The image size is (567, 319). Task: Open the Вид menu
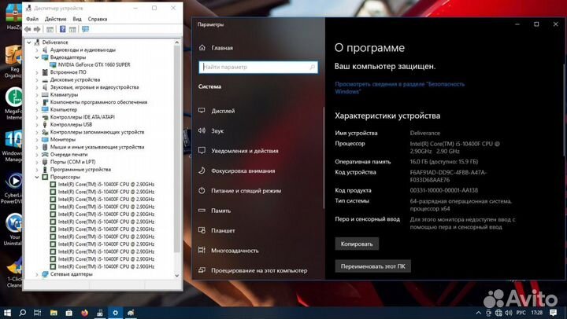(77, 19)
